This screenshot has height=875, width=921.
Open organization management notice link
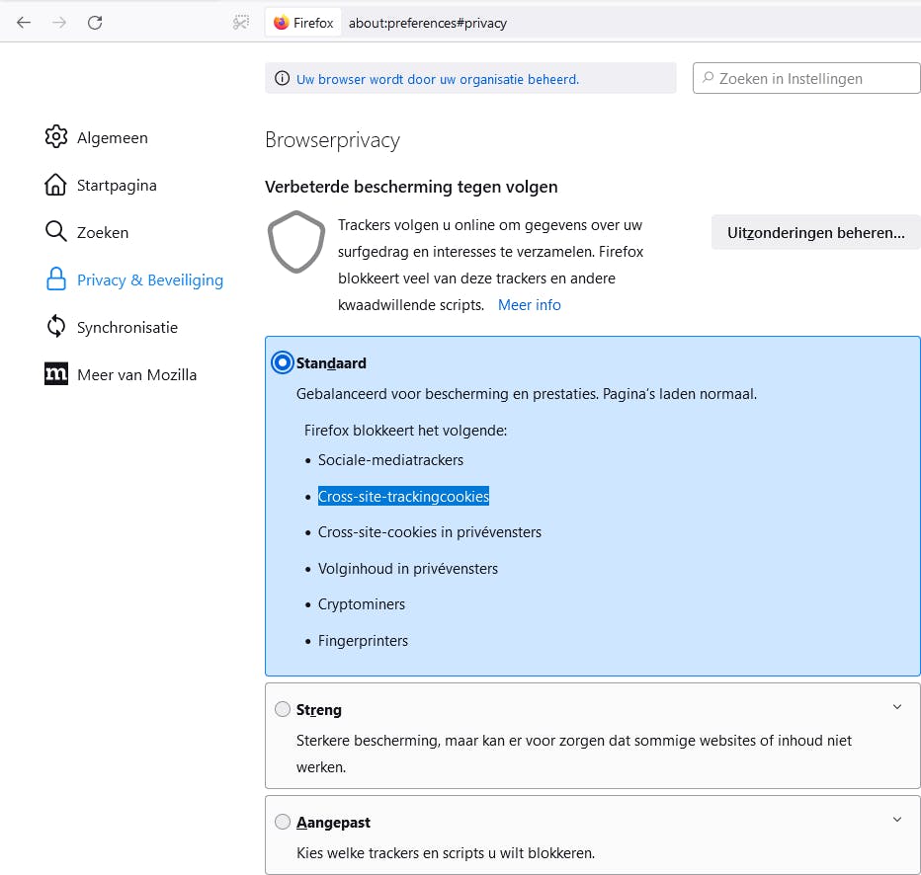pyautogui.click(x=437, y=79)
